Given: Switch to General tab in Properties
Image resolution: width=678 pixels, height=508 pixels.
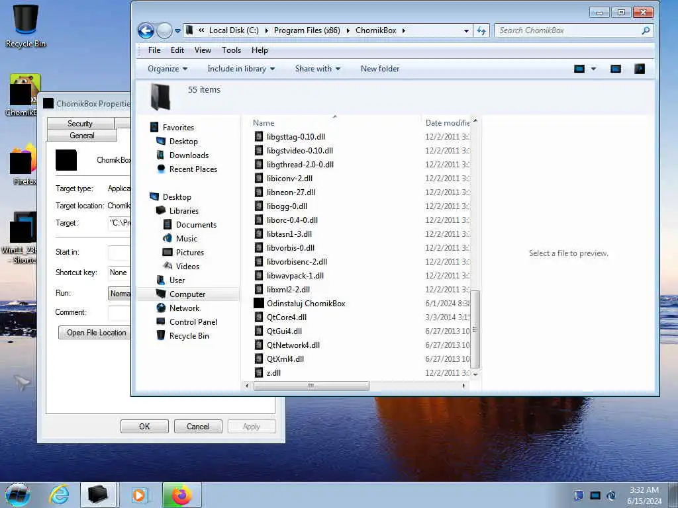Looking at the screenshot, I should point(81,136).
